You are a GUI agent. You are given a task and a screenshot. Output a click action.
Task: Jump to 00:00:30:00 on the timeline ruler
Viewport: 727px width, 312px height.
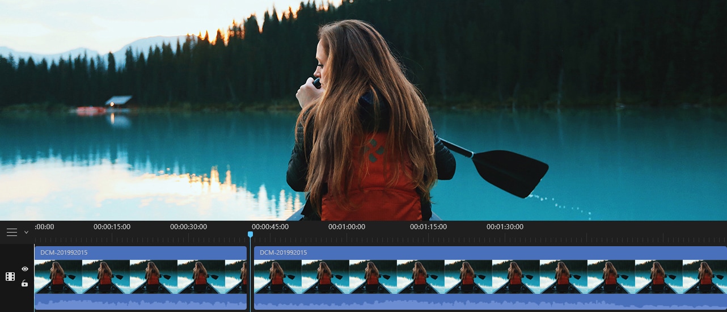(x=188, y=227)
